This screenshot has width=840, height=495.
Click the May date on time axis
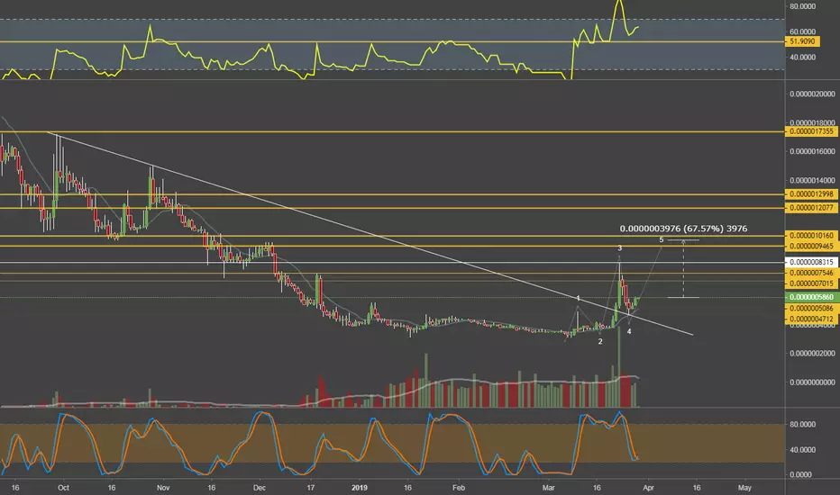point(744,488)
